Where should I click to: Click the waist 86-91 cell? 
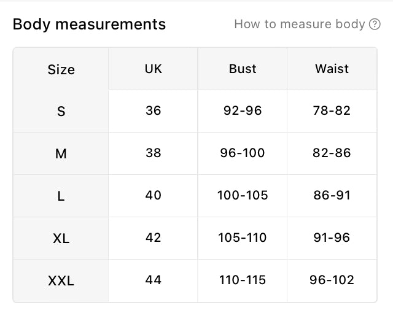[332, 195]
